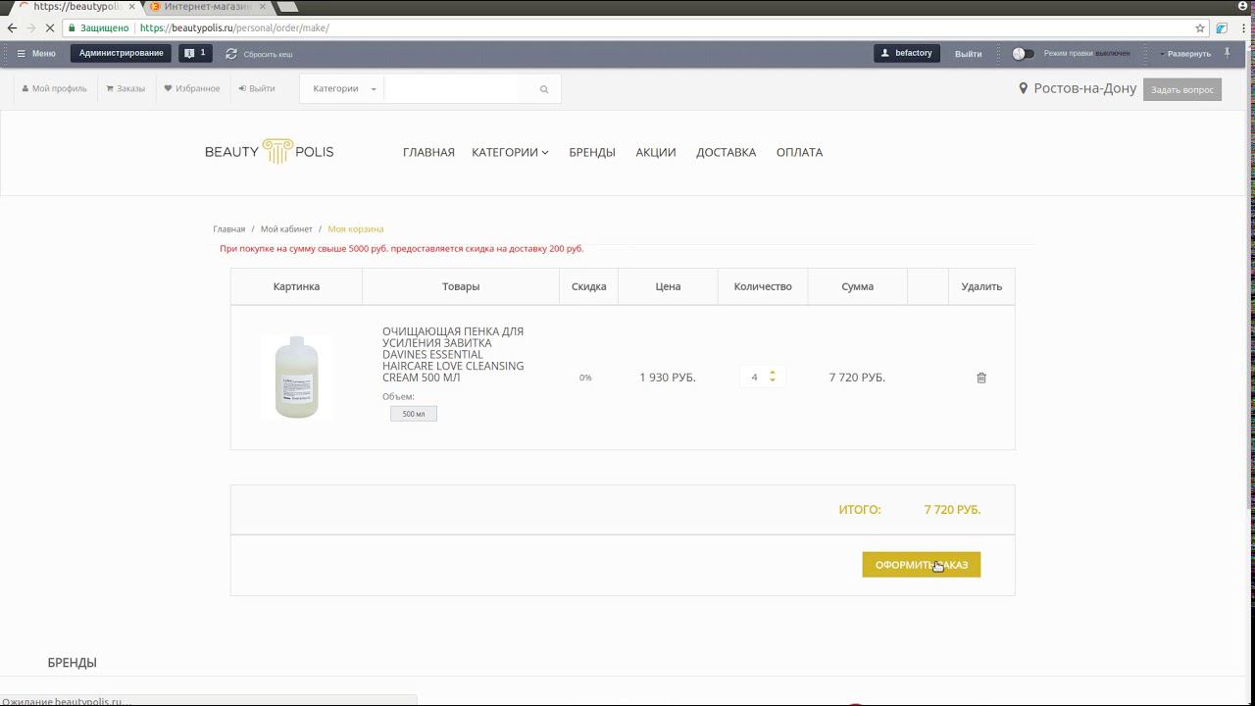Open the ДОСТАВКА navigation item

(727, 152)
